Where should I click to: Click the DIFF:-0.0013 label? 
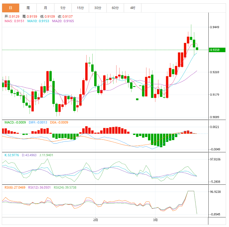[x=38, y=122]
